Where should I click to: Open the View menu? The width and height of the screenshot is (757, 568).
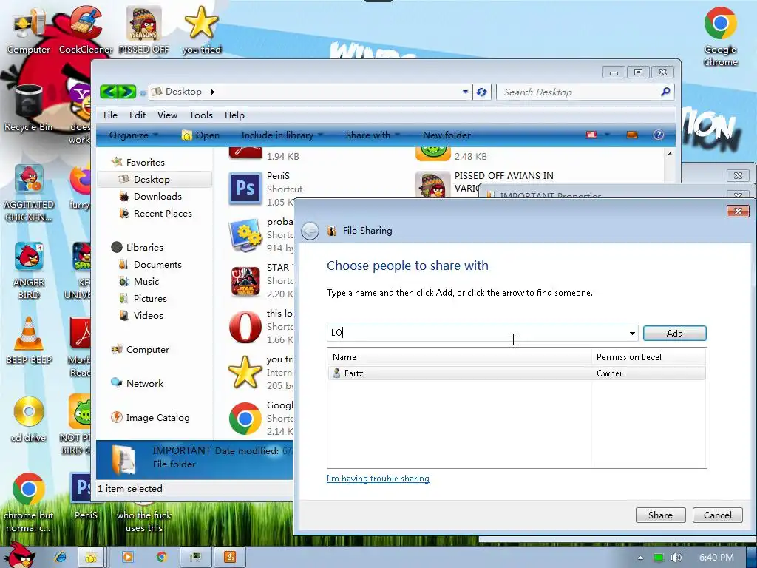[167, 115]
